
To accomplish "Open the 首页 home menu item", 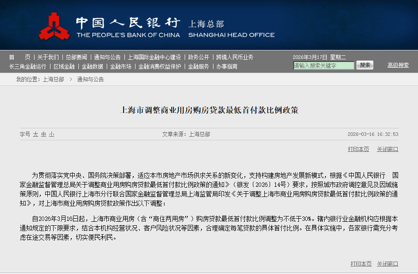I will coord(19,57).
